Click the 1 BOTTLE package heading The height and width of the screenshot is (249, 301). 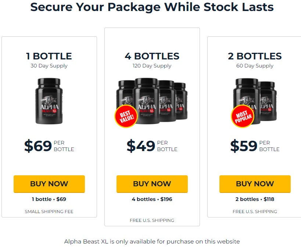(49, 56)
